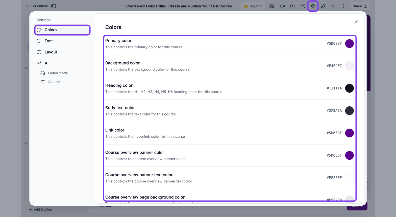Screen dimensions: 396x217
Task: Collapse the first section chevron in left sidebar
Action: click(x=26, y=20)
